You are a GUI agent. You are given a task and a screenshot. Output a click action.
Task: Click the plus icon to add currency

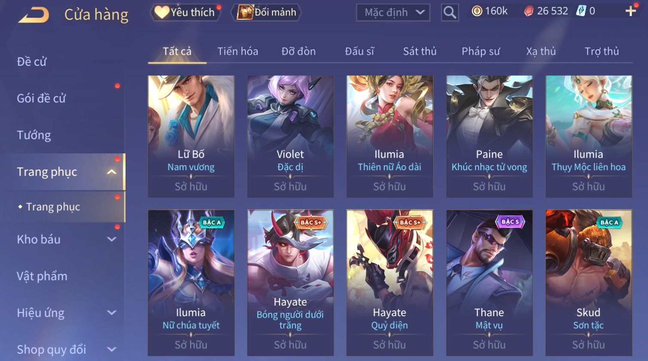click(x=630, y=11)
